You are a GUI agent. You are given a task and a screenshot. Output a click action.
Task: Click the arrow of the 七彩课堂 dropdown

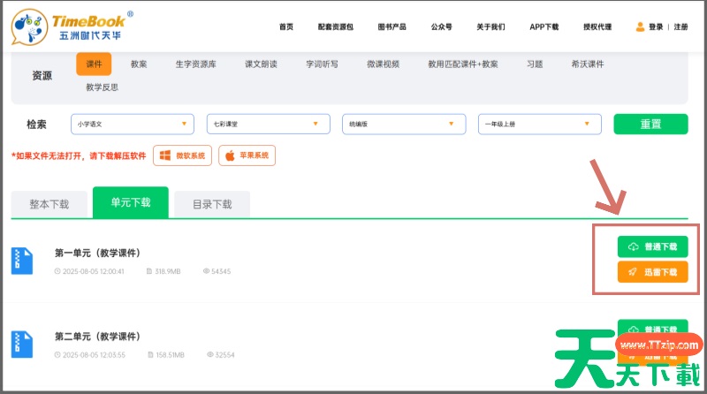coord(315,124)
